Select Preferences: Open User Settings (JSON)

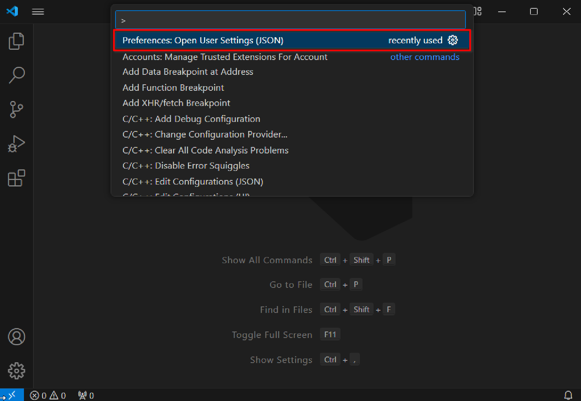[203, 40]
